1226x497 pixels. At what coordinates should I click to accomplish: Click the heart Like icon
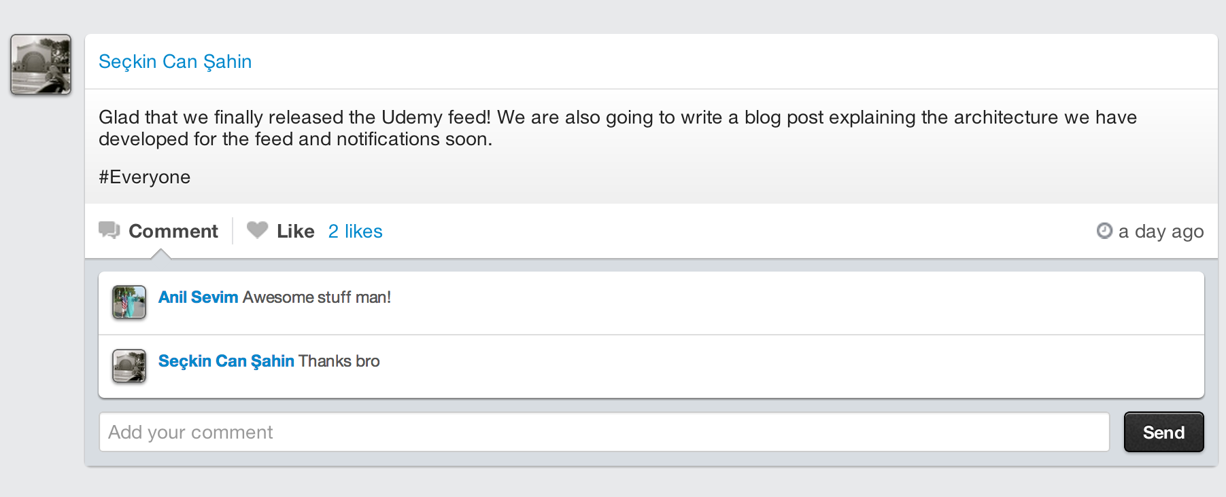(x=257, y=230)
